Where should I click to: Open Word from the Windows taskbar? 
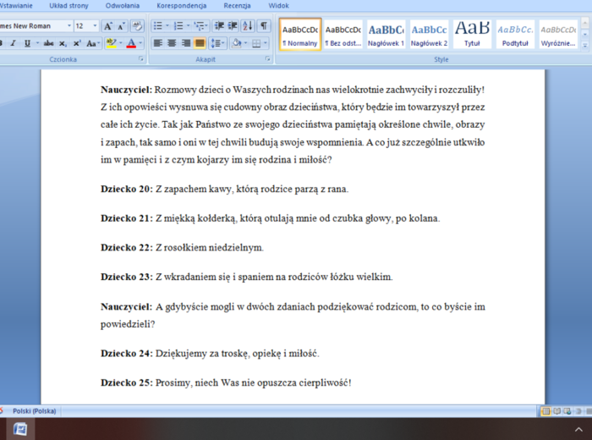[20, 429]
